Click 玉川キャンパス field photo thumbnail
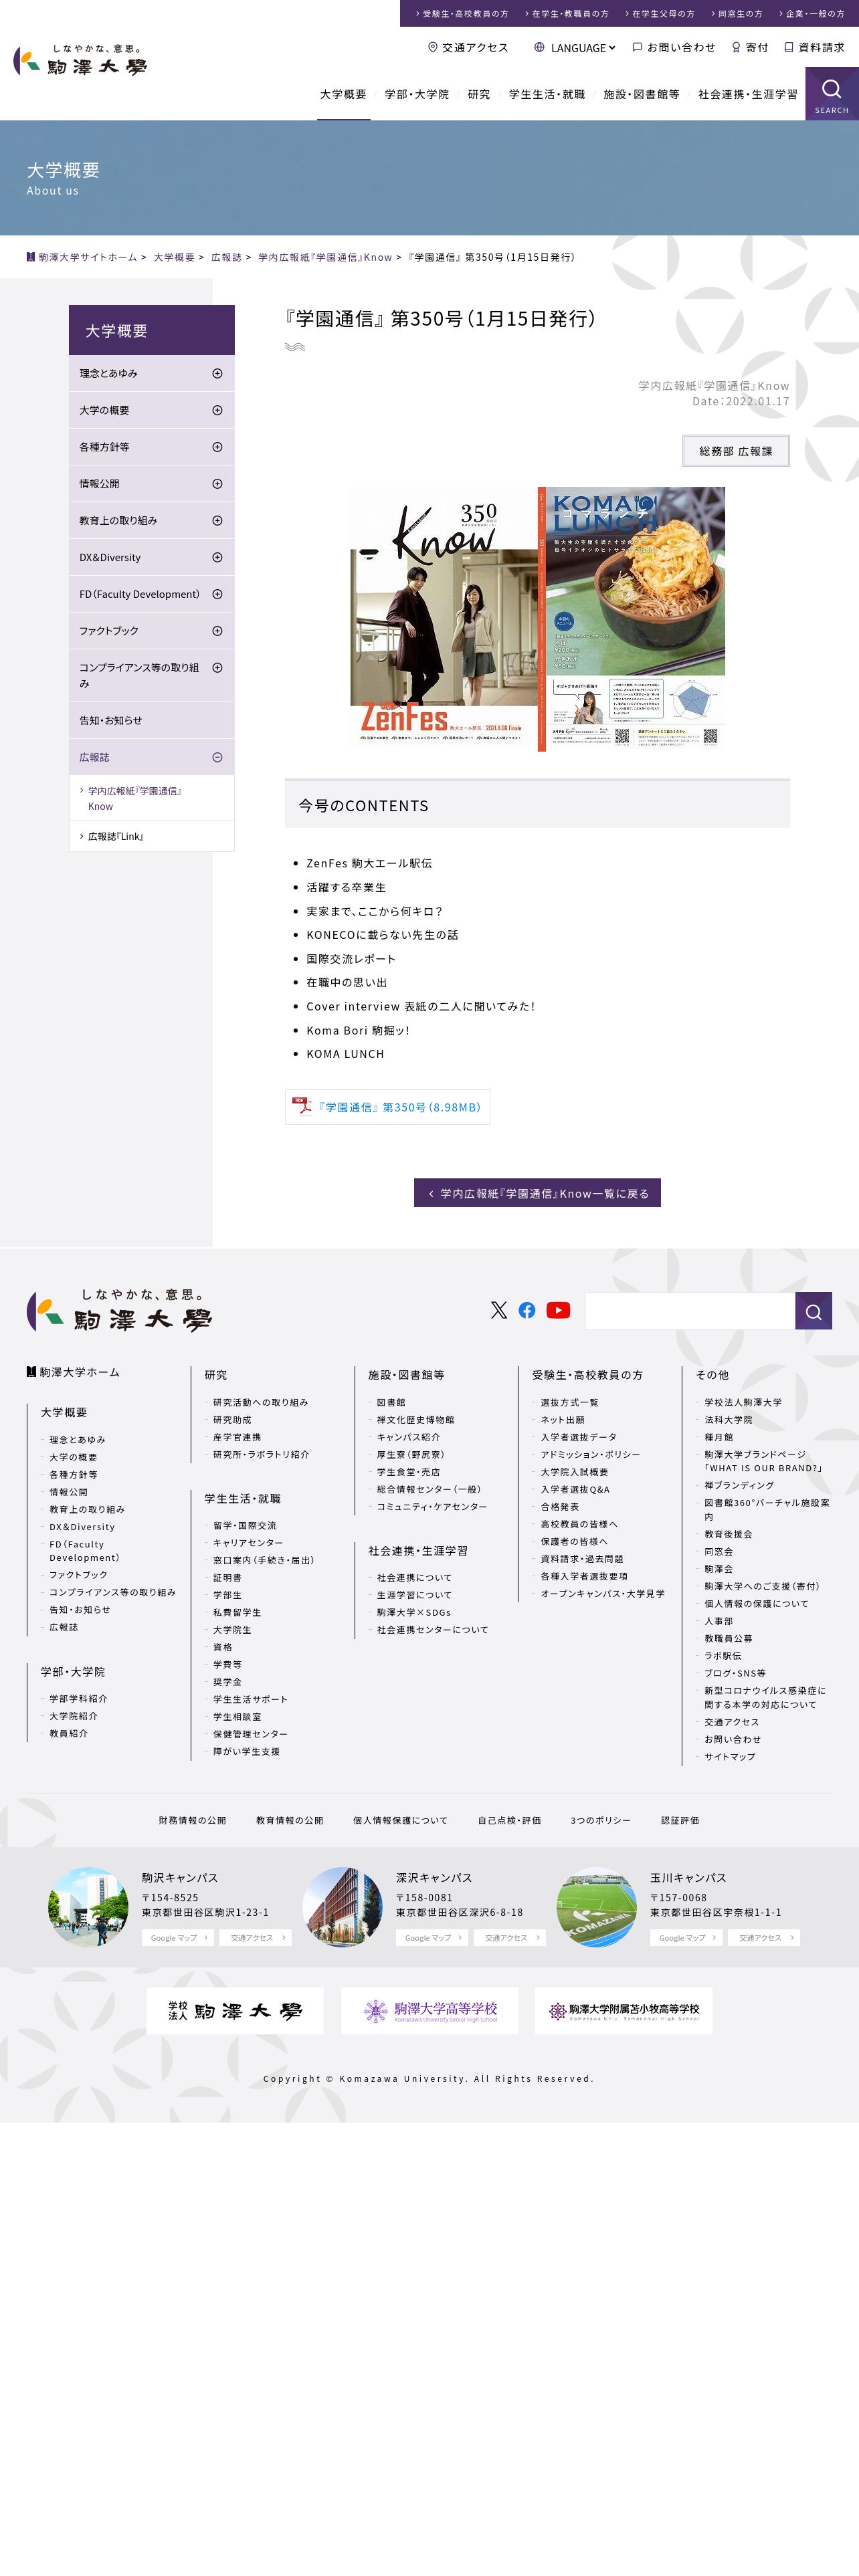The width and height of the screenshot is (859, 2576). click(597, 1907)
